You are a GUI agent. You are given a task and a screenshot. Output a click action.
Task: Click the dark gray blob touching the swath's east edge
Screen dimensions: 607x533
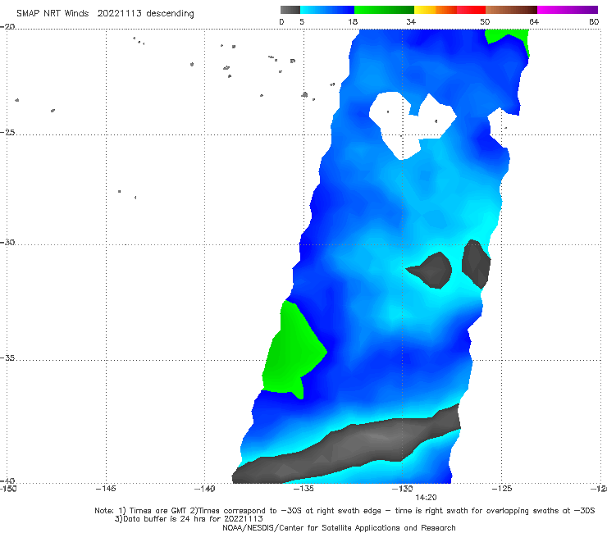(476, 264)
